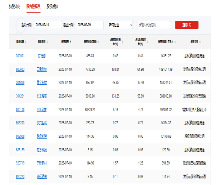The width and height of the screenshot is (218, 185).
Task: Switch to the 股权质押 tab
Action: click(52, 7)
